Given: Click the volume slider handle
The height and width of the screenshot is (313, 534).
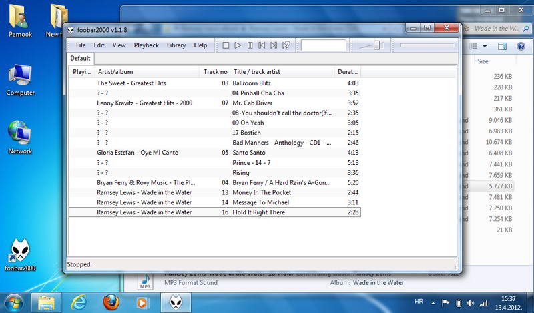Looking at the screenshot, I should pos(377,45).
